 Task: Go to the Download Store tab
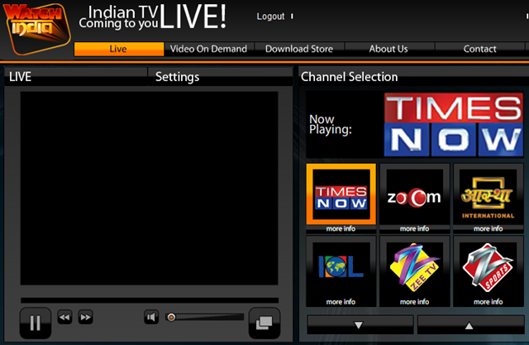(x=299, y=49)
